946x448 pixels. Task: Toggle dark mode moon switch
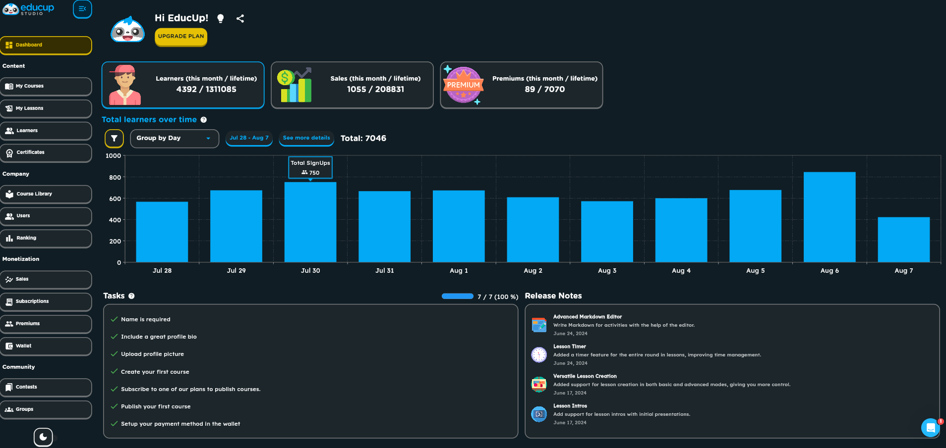pyautogui.click(x=43, y=437)
